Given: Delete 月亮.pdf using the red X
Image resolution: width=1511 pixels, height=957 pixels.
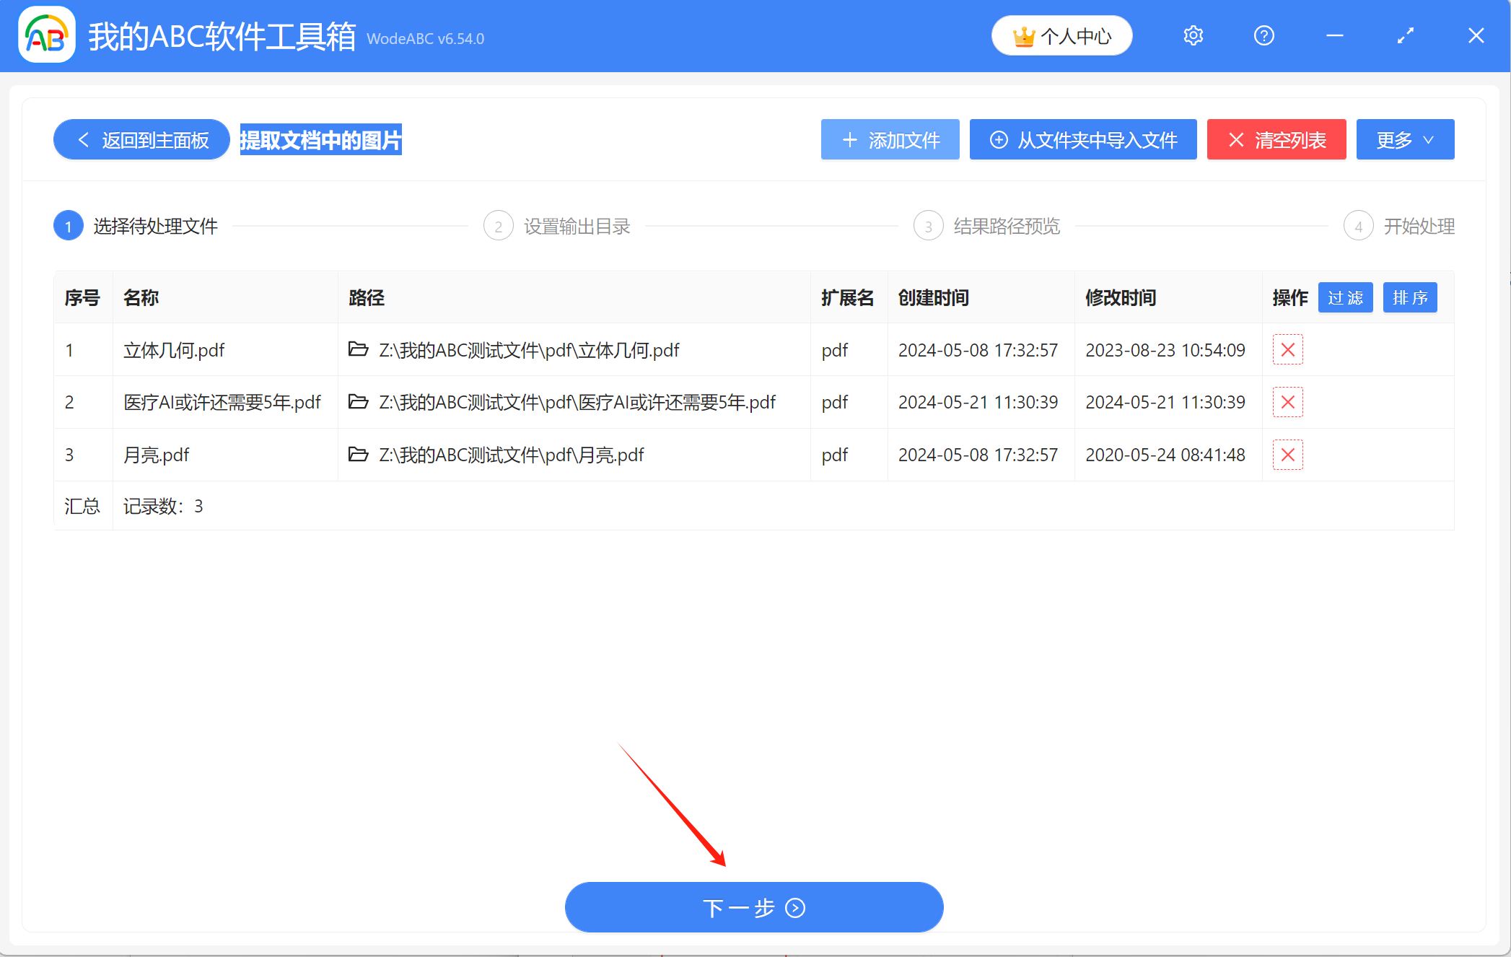Looking at the screenshot, I should tap(1287, 455).
